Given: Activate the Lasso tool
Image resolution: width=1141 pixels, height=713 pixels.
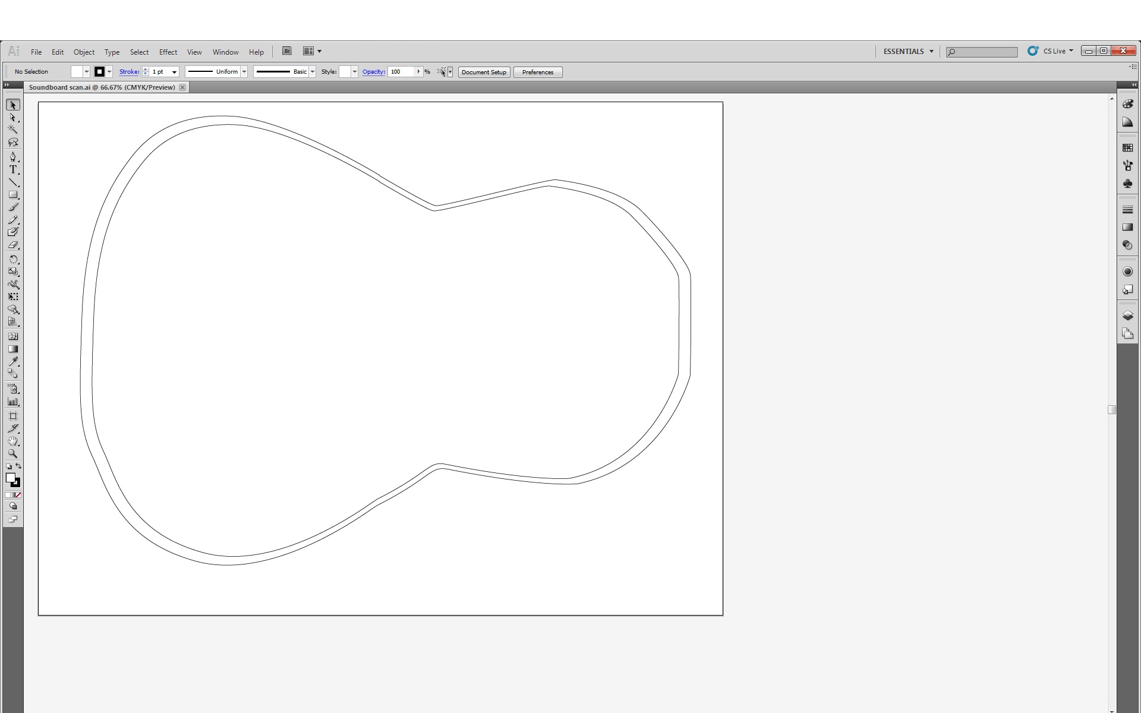Looking at the screenshot, I should click(x=13, y=143).
